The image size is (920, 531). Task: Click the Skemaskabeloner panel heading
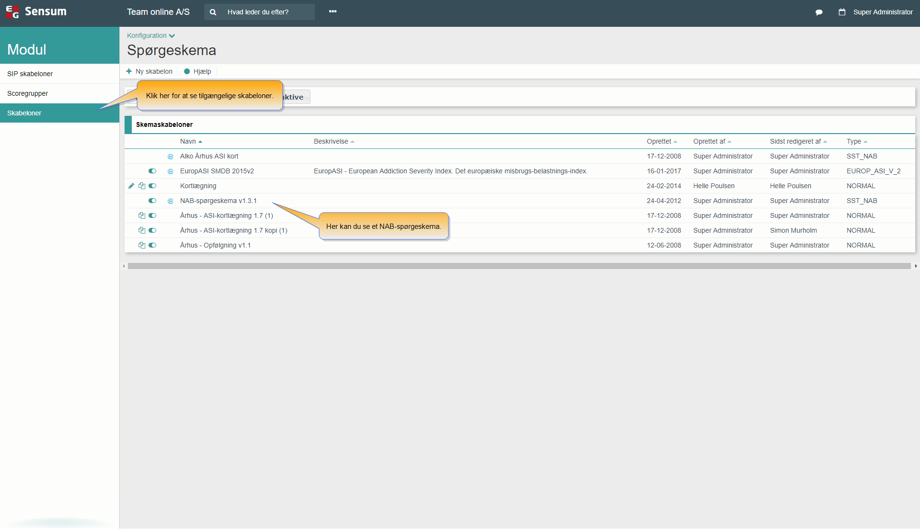tap(164, 124)
